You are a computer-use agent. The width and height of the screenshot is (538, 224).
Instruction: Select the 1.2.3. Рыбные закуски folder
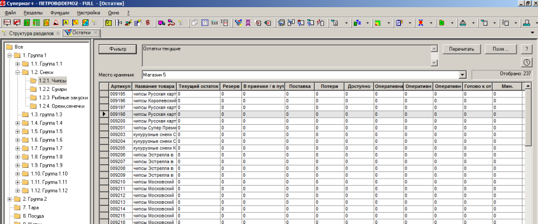coord(63,98)
